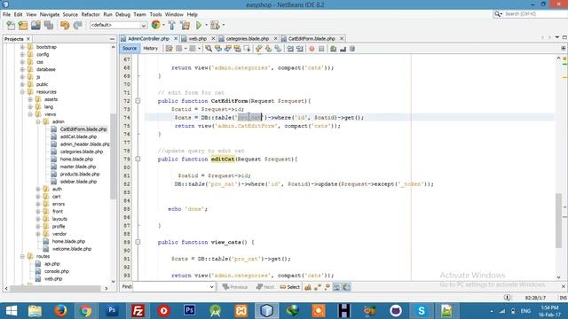Open the Refactor menu
Screen dimensions: 568x319
pos(91,14)
